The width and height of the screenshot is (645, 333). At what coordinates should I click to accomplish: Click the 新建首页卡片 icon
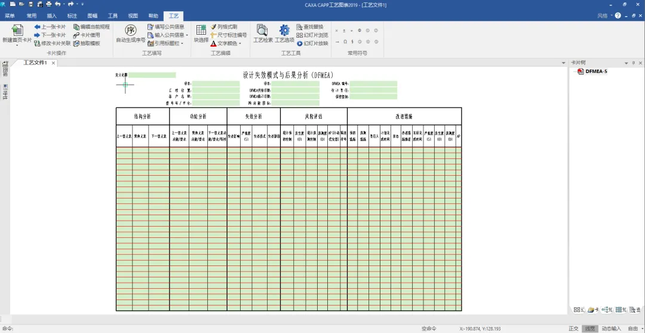click(x=17, y=30)
